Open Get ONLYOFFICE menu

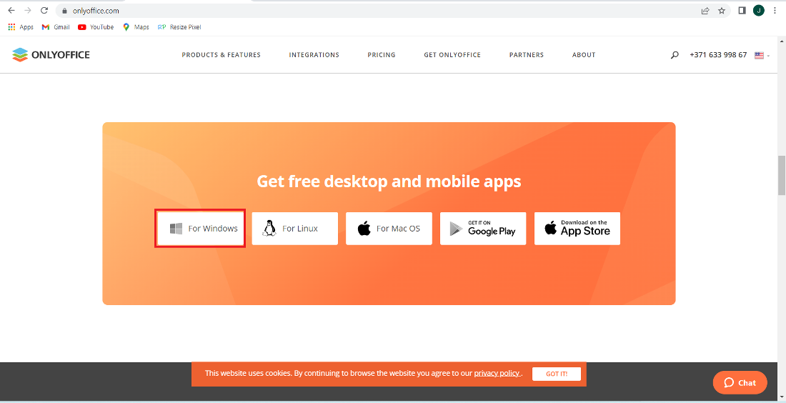coord(452,55)
